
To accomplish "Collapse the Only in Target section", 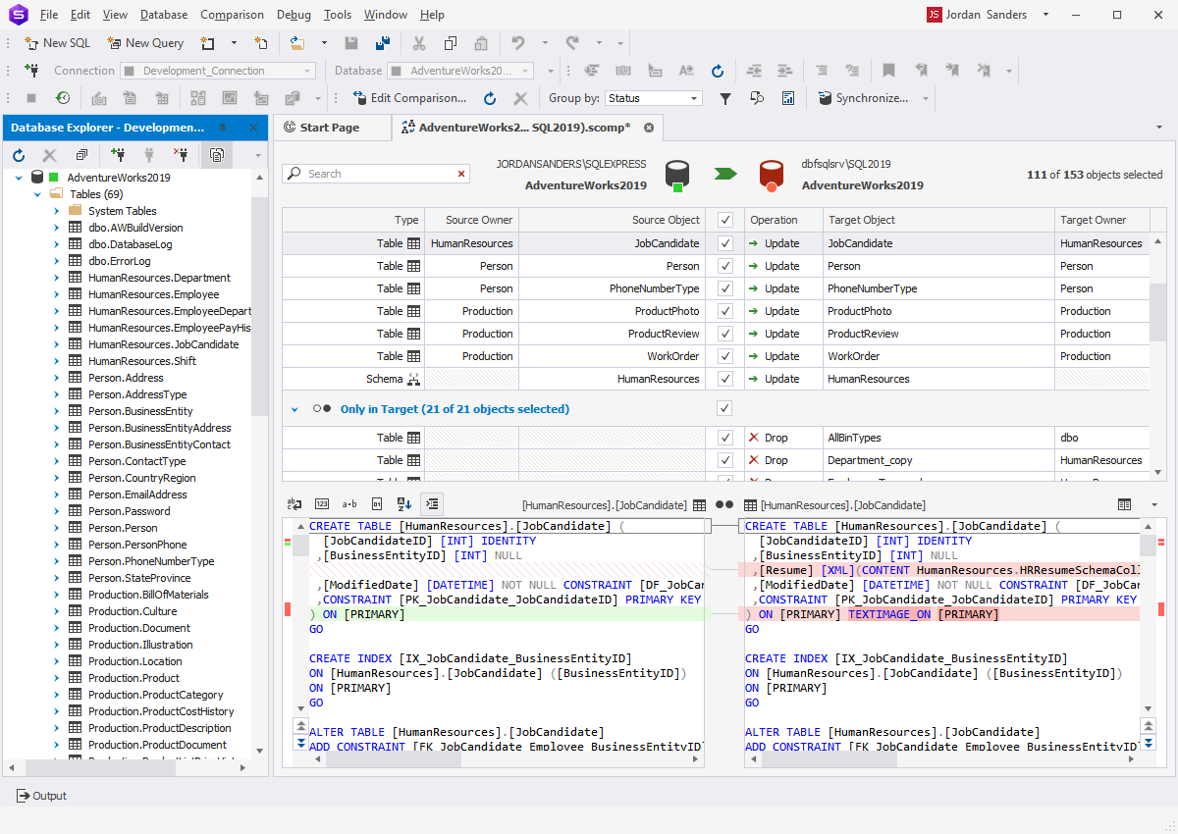I will click(294, 408).
